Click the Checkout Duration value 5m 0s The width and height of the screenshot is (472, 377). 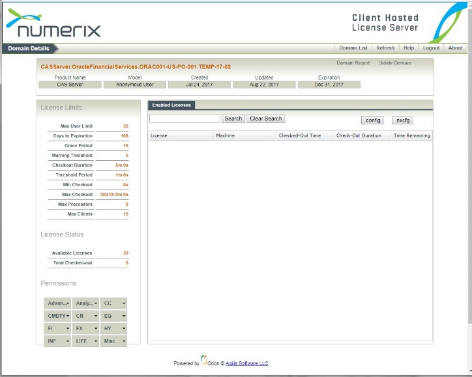pos(122,165)
